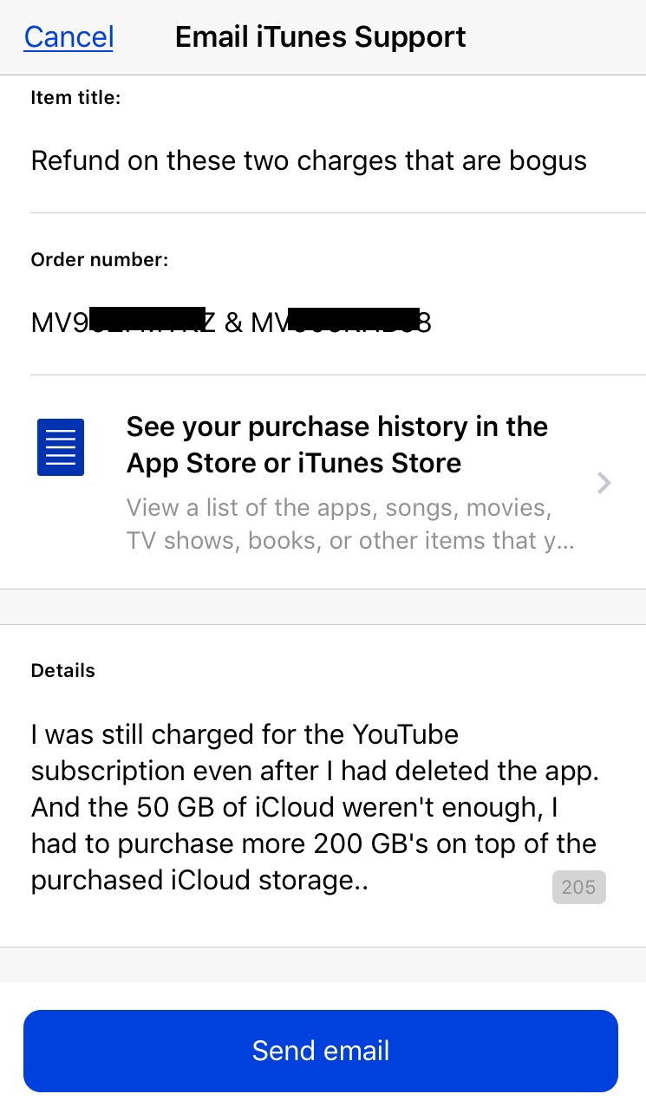The image size is (646, 1120).
Task: Tap the Cancel link
Action: point(69,36)
